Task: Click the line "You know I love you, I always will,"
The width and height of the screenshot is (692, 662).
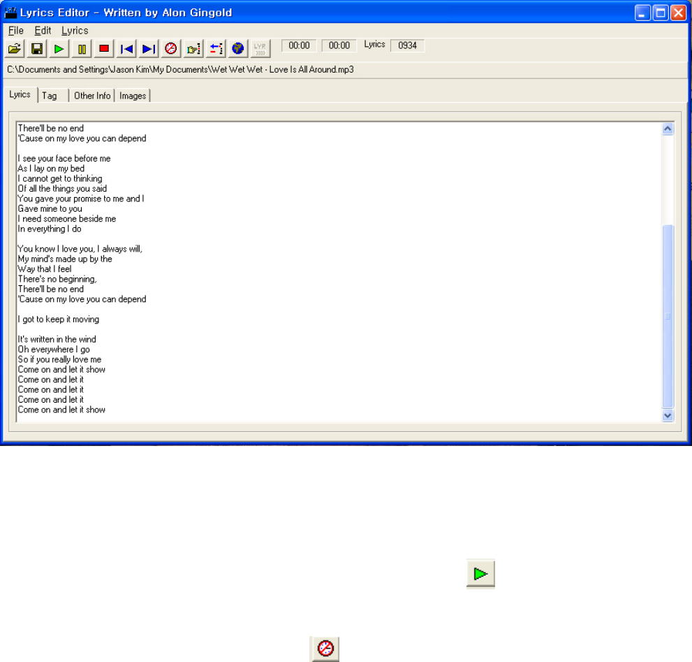Action: (x=80, y=249)
